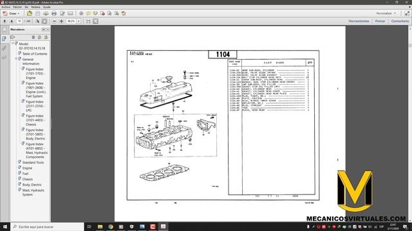Choose the Select tool cursor icon
Image resolution: width=412 pixels, height=231 pixels.
37,21
